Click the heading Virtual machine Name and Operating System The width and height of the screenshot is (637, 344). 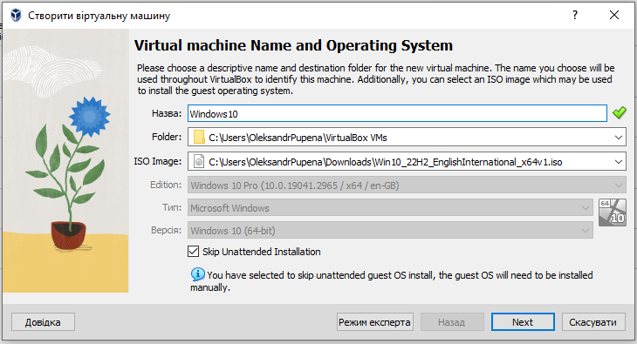(x=293, y=45)
